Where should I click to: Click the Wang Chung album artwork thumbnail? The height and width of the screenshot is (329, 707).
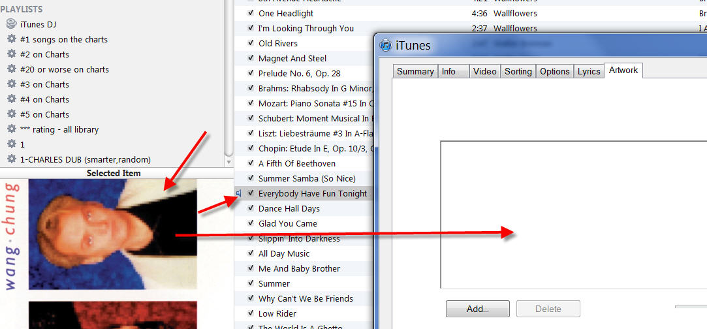(x=113, y=234)
